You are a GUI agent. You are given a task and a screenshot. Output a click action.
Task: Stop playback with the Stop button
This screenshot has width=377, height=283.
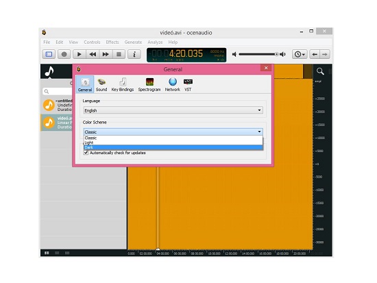119,54
